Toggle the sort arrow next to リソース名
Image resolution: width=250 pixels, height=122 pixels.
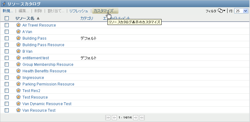[38, 18]
